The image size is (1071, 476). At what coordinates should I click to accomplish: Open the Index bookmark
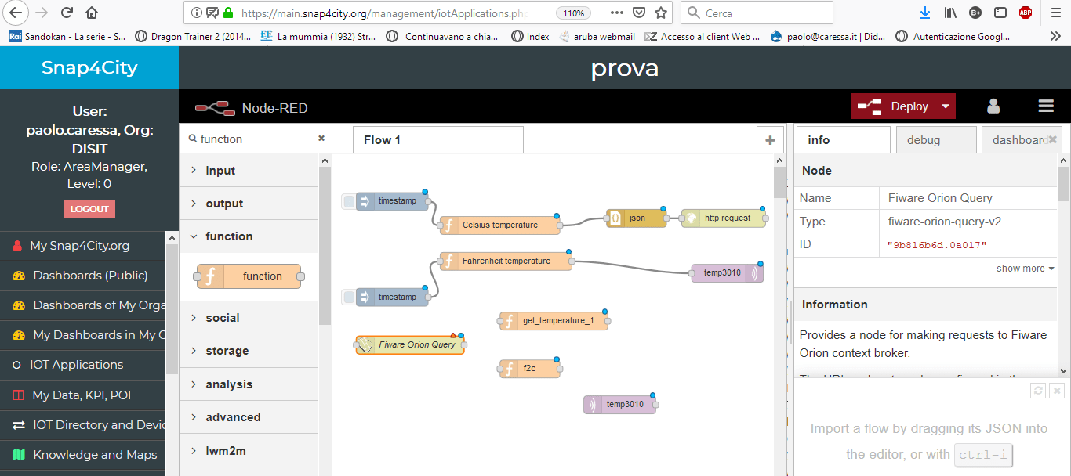tap(530, 36)
